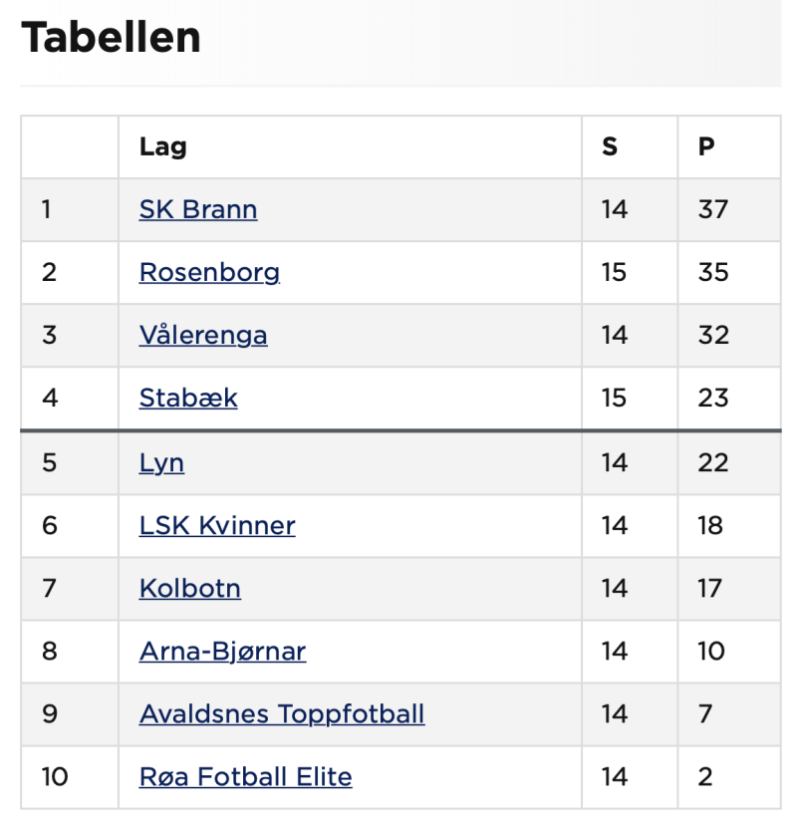This screenshot has height=818, width=797.
Task: Click the Lag column header
Action: (x=163, y=147)
